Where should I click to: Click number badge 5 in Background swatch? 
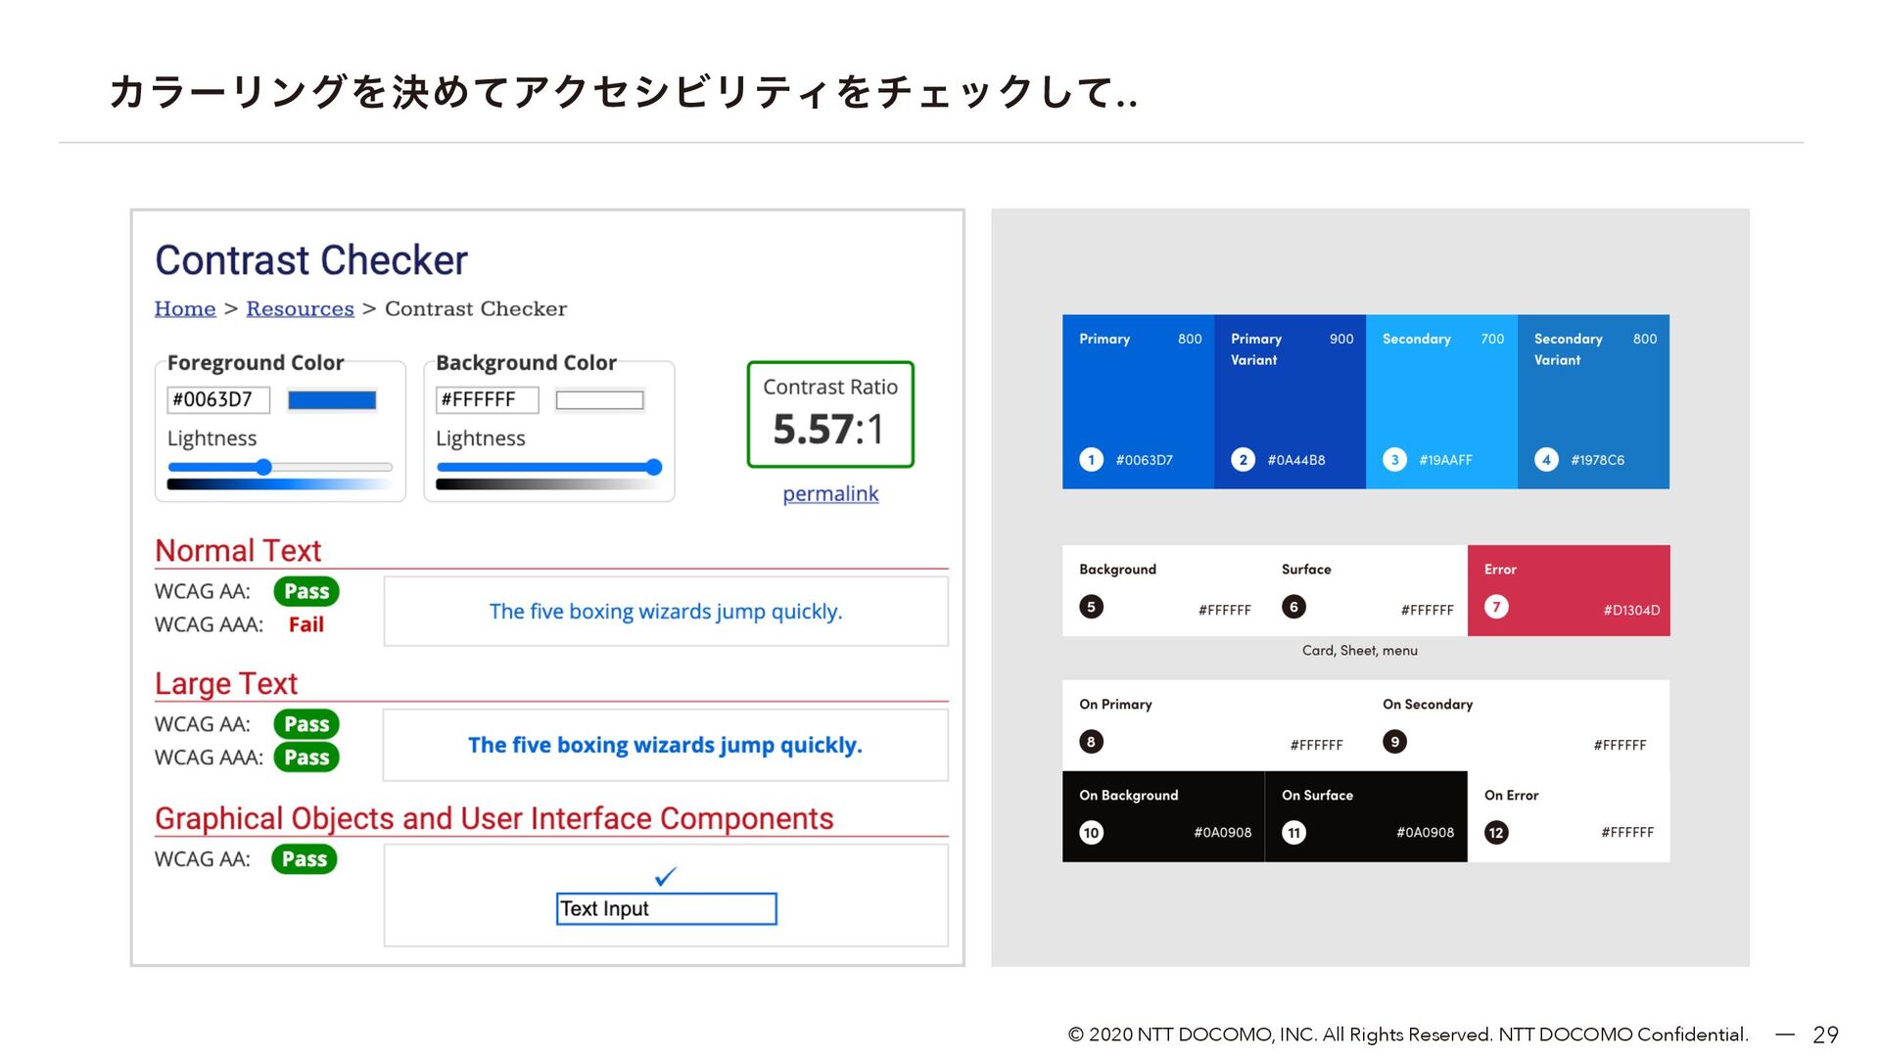(x=1091, y=607)
